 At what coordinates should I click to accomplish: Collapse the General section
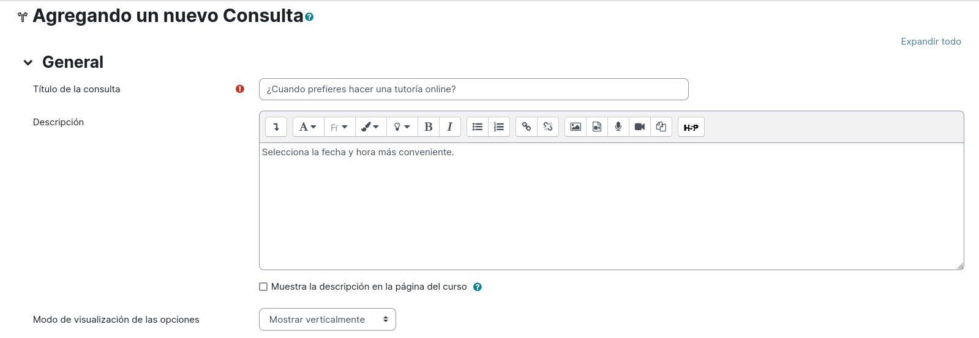click(x=28, y=62)
